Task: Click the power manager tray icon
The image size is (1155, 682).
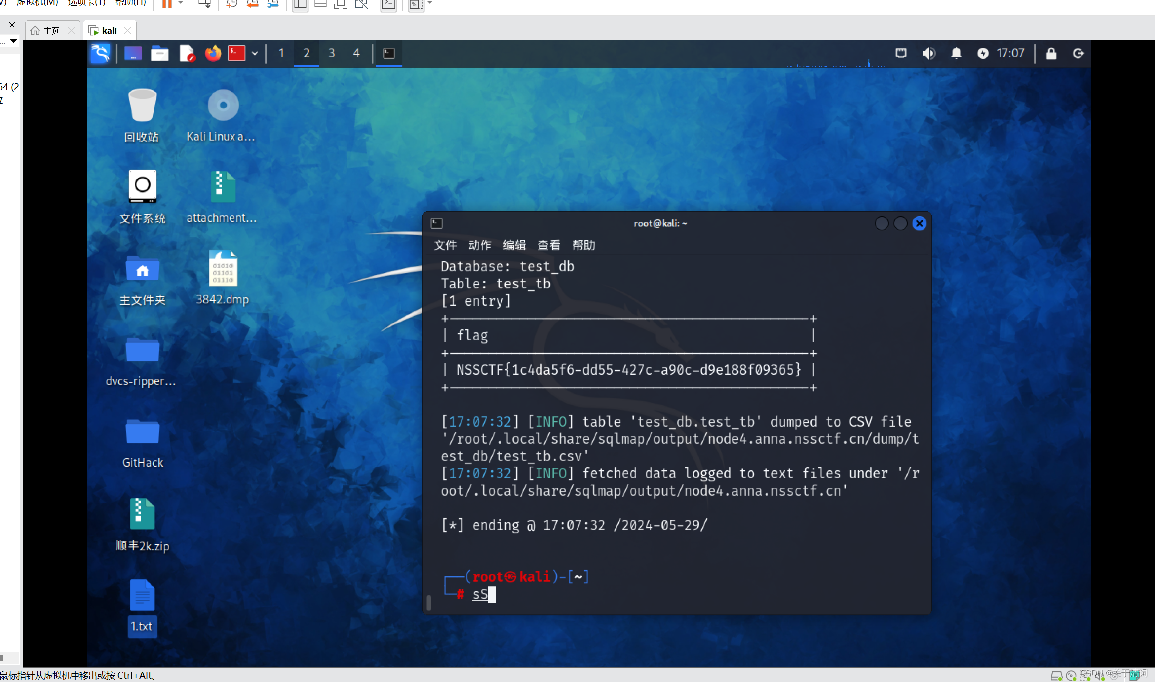Action: coord(983,53)
